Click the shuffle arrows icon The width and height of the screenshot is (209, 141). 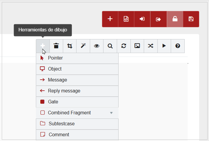coord(151,46)
